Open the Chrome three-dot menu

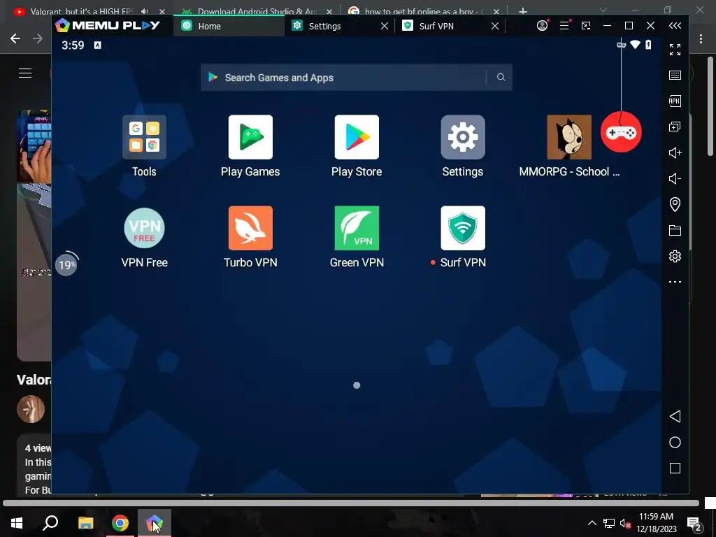click(x=701, y=39)
